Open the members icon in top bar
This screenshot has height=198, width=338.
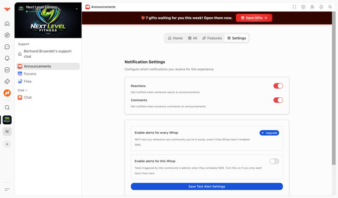click(x=312, y=7)
